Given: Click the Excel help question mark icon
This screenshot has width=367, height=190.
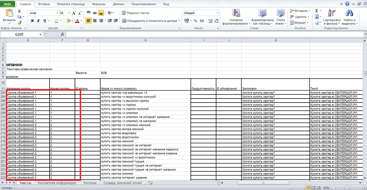Looking at the screenshot, I should (x=347, y=4).
